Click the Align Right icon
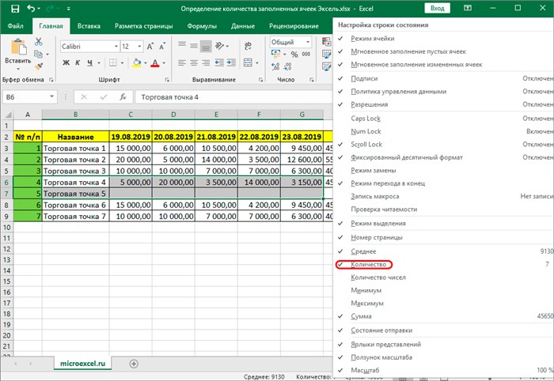 pos(206,62)
